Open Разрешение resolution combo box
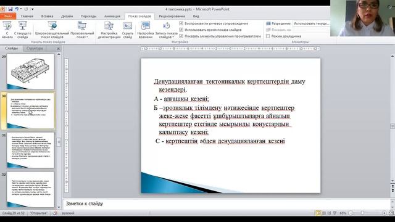This screenshot has width=395, height=222. pyautogui.click(x=311, y=23)
